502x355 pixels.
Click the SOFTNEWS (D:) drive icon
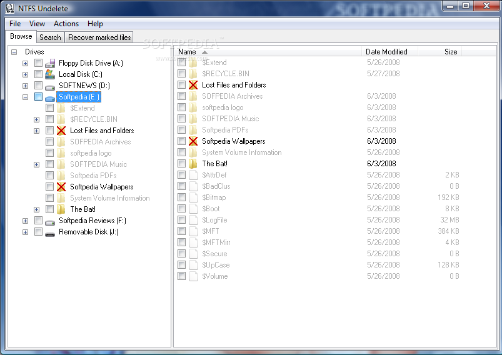click(x=50, y=86)
